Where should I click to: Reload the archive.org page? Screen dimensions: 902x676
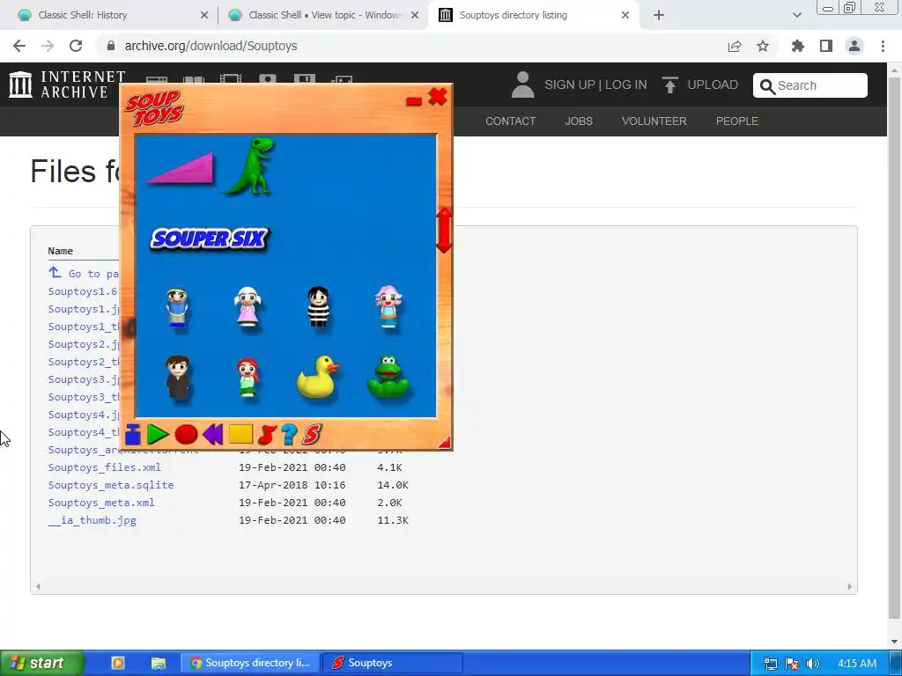[76, 46]
